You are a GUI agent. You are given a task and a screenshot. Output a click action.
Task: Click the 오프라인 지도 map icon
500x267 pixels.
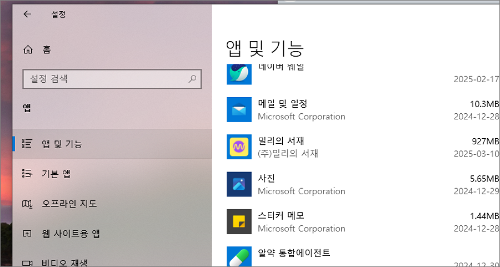(27, 204)
